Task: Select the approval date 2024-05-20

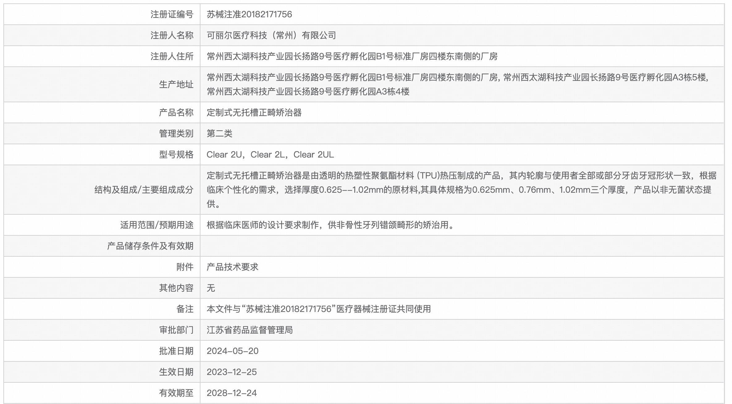Action: click(x=233, y=351)
